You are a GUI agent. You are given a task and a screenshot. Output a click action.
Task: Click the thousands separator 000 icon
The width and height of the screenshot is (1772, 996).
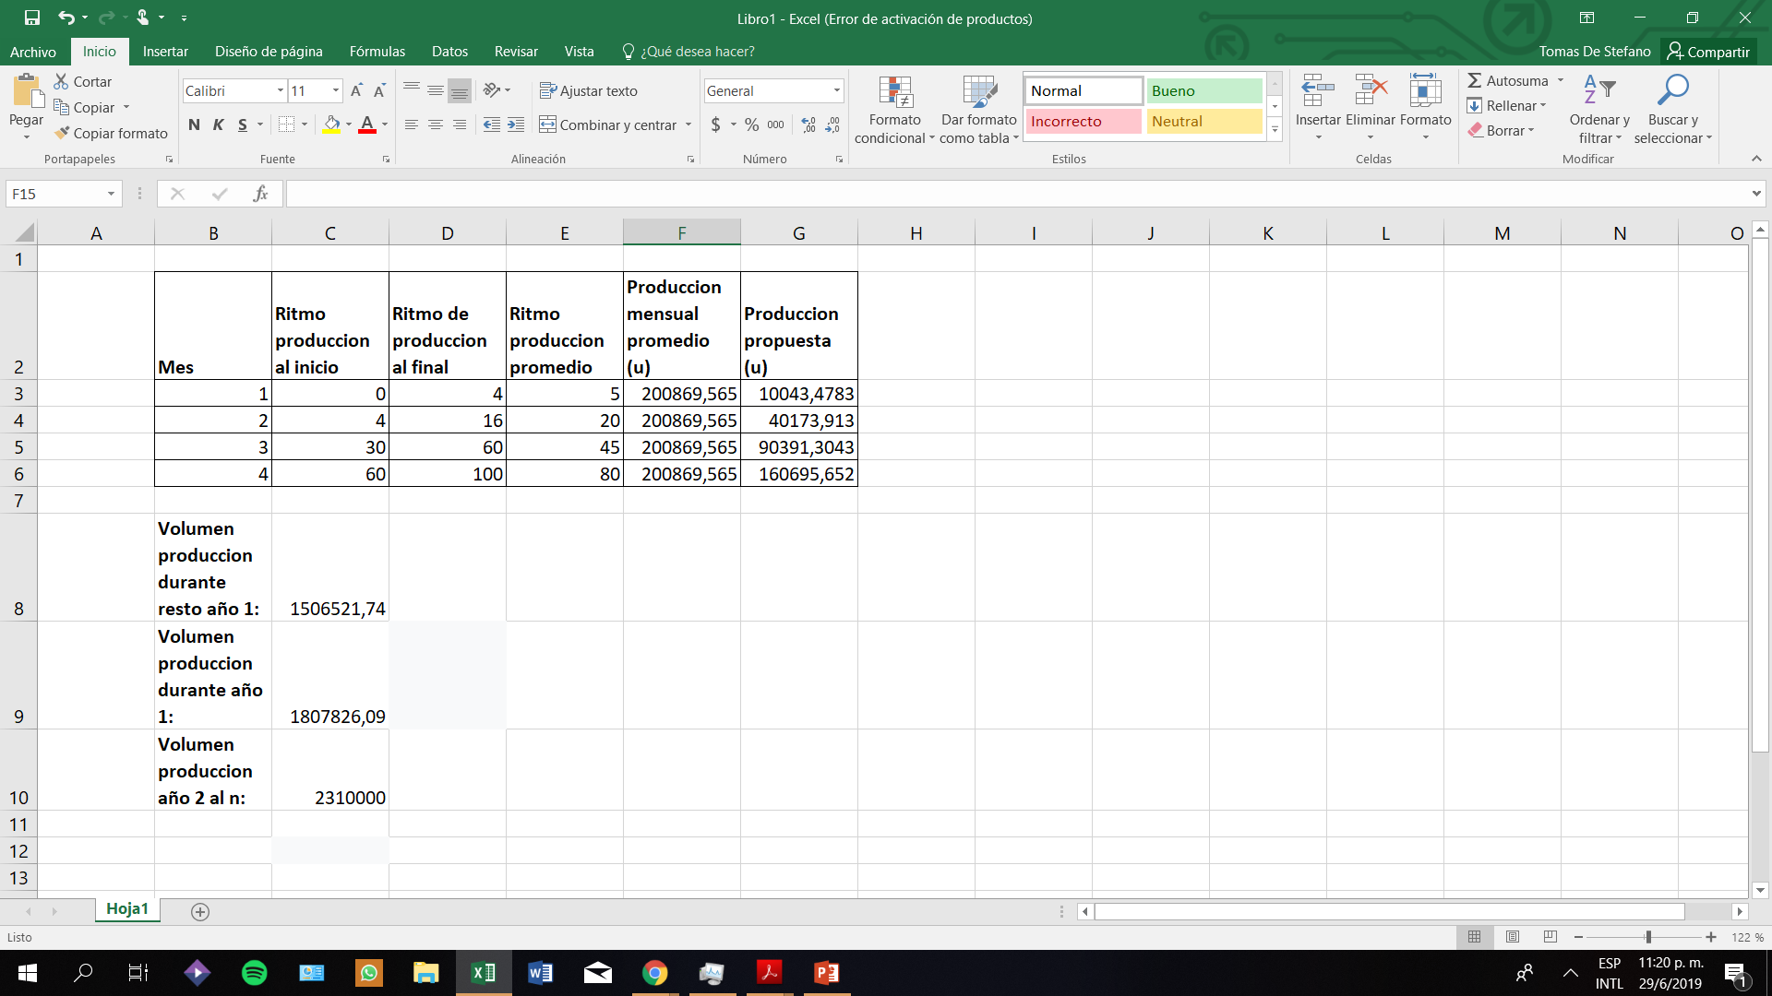[x=776, y=125]
